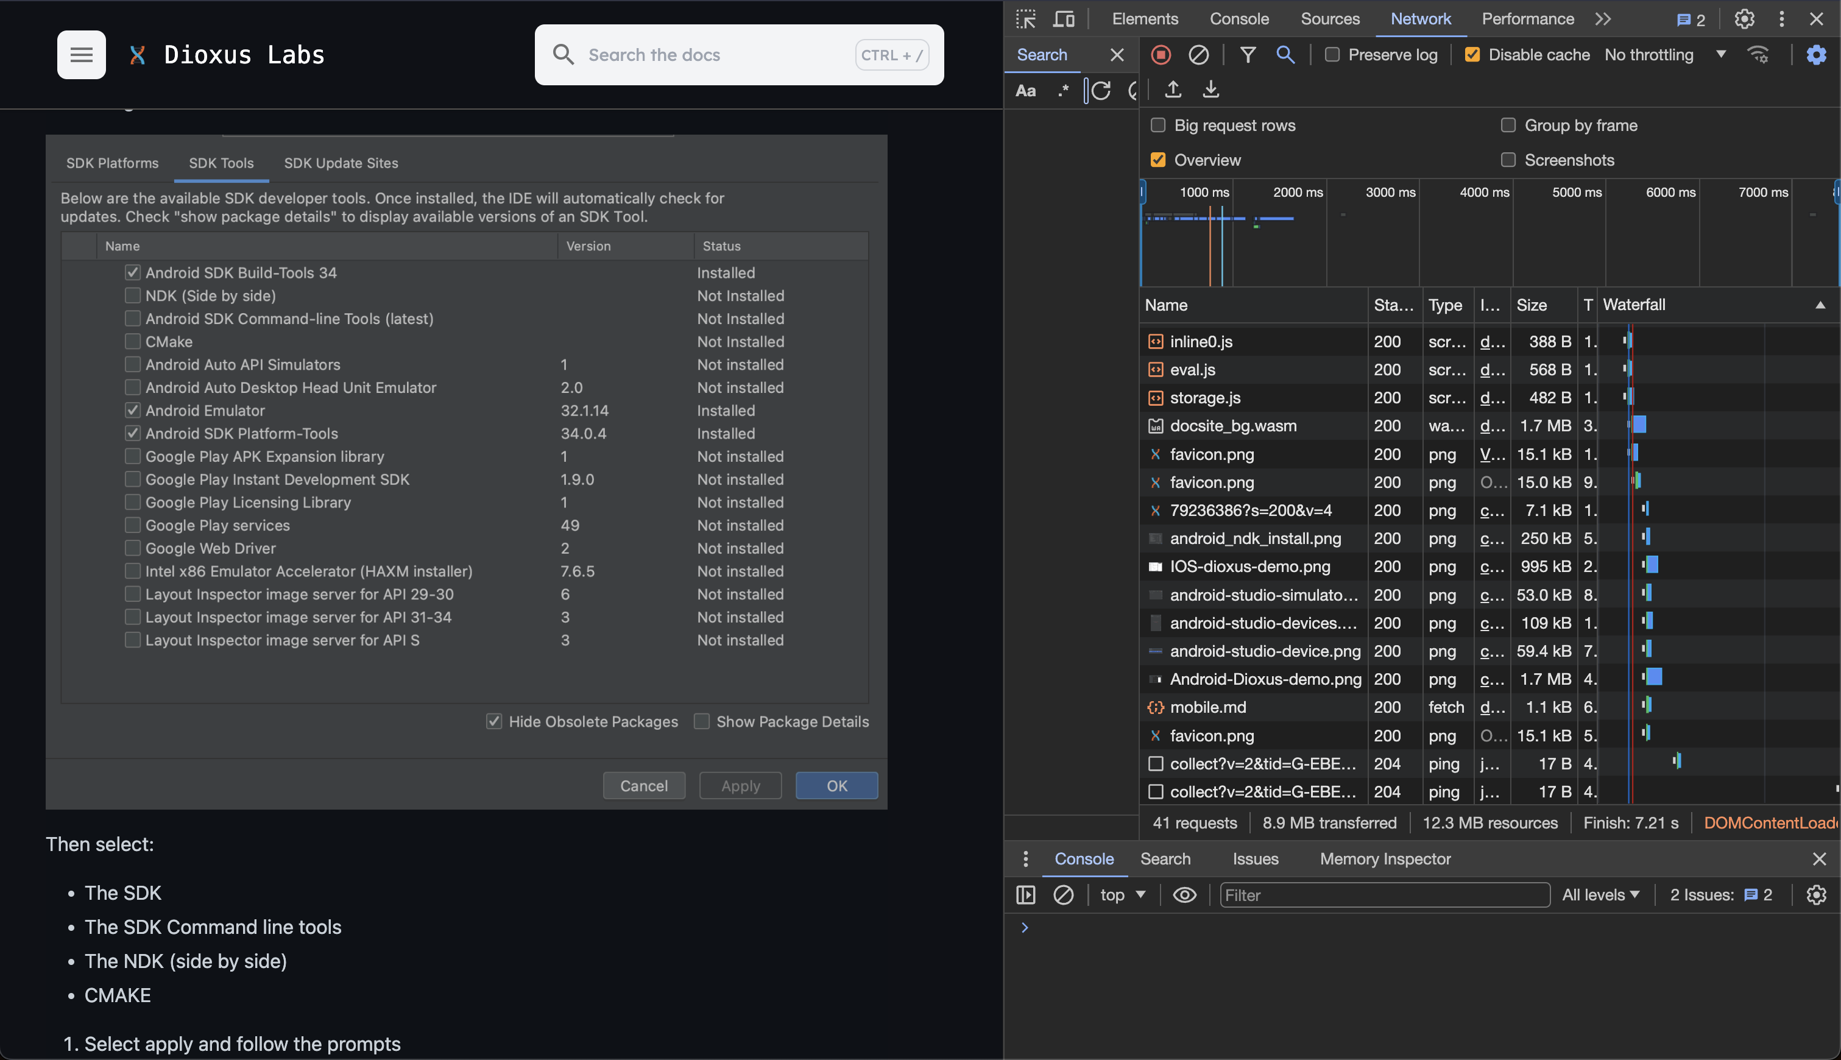Screen dimensions: 1841x1060
Task: Close the Search panel
Action: [x=1116, y=55]
